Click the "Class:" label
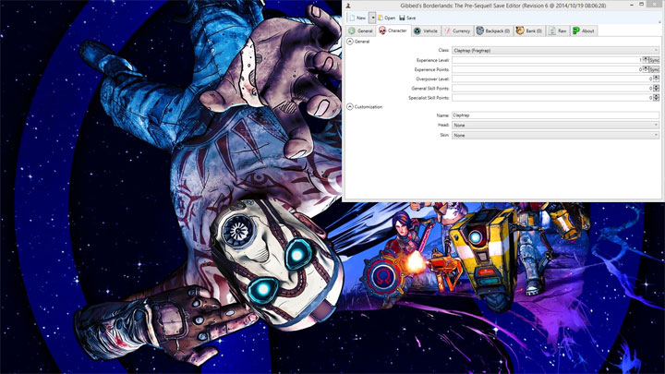Viewport: 665px width, 374px height. click(443, 50)
